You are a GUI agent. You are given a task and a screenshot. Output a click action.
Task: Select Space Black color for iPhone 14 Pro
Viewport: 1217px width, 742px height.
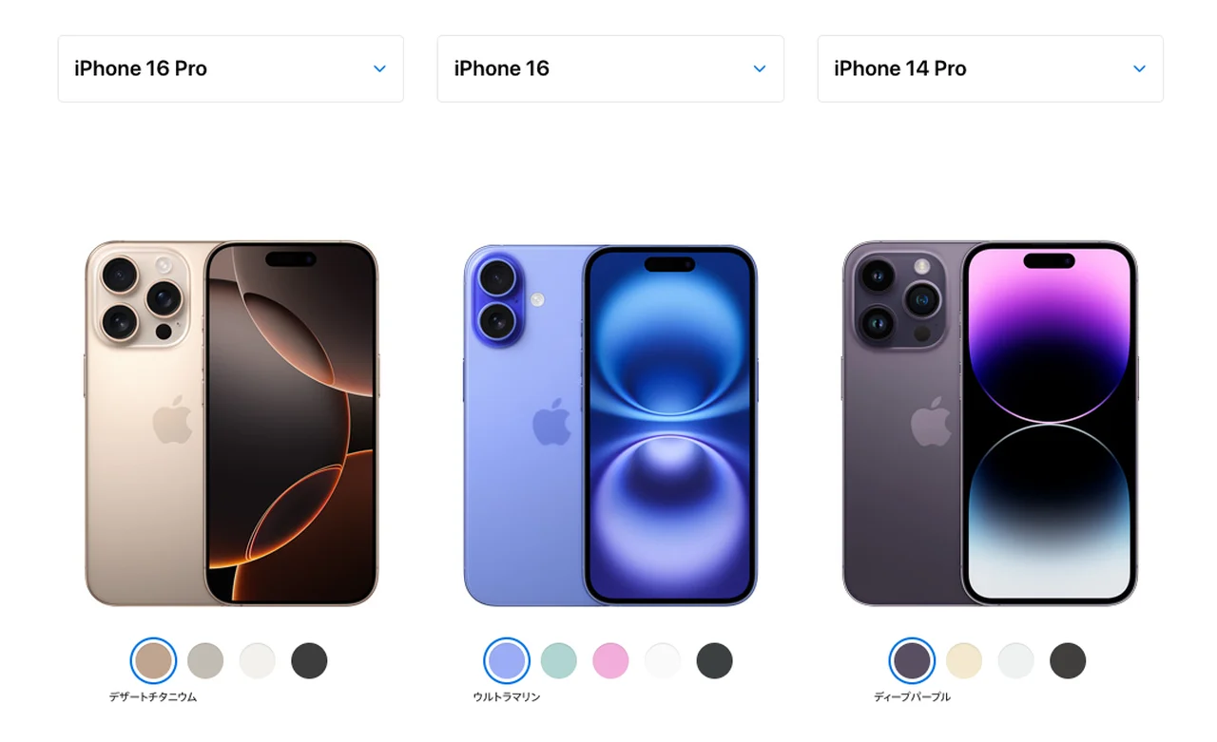(x=1068, y=660)
